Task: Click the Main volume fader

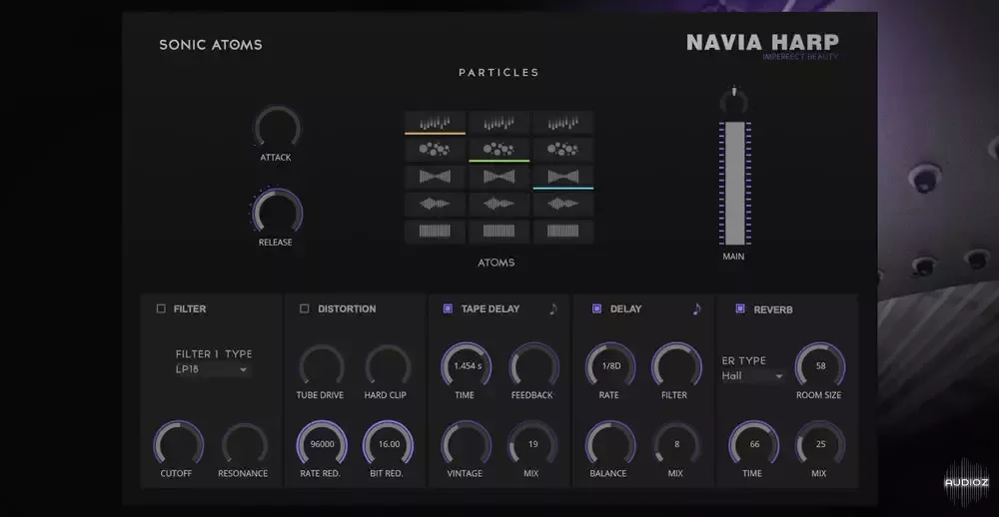Action: pyautogui.click(x=734, y=184)
